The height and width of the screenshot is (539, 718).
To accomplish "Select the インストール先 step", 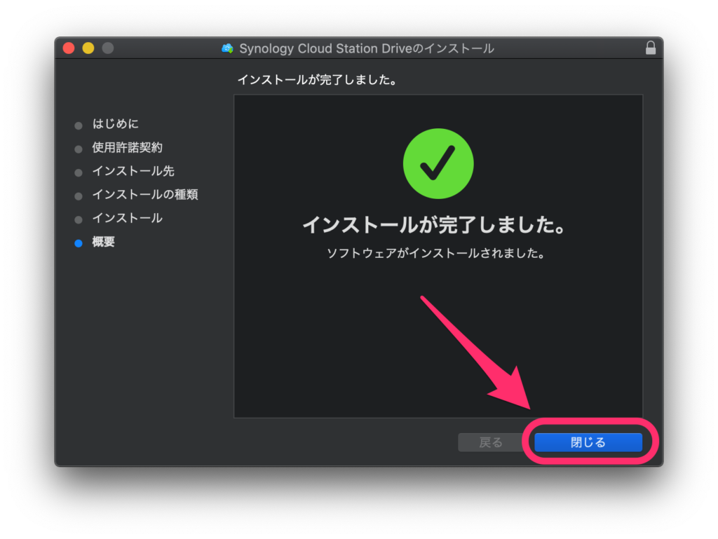I will tap(133, 171).
